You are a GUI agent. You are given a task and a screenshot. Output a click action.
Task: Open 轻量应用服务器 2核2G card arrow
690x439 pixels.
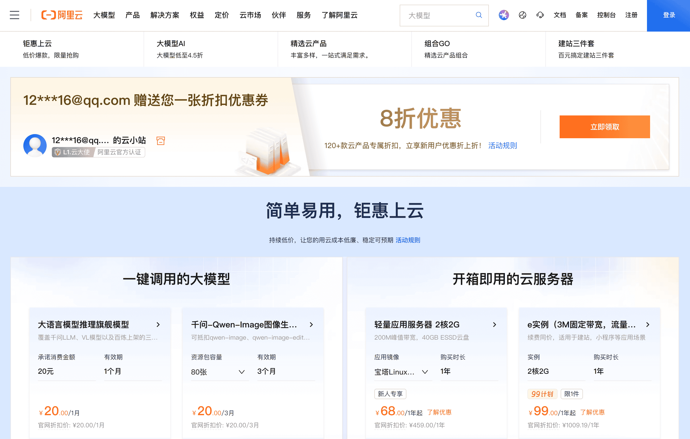[x=494, y=324]
